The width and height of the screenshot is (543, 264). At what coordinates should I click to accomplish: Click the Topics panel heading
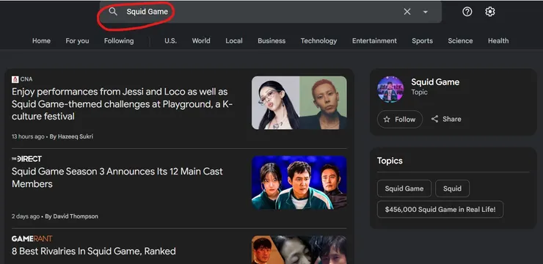click(x=390, y=161)
